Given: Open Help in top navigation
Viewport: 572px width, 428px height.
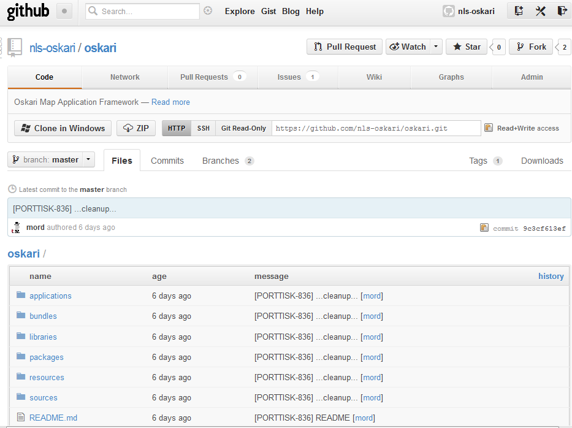Looking at the screenshot, I should 315,11.
